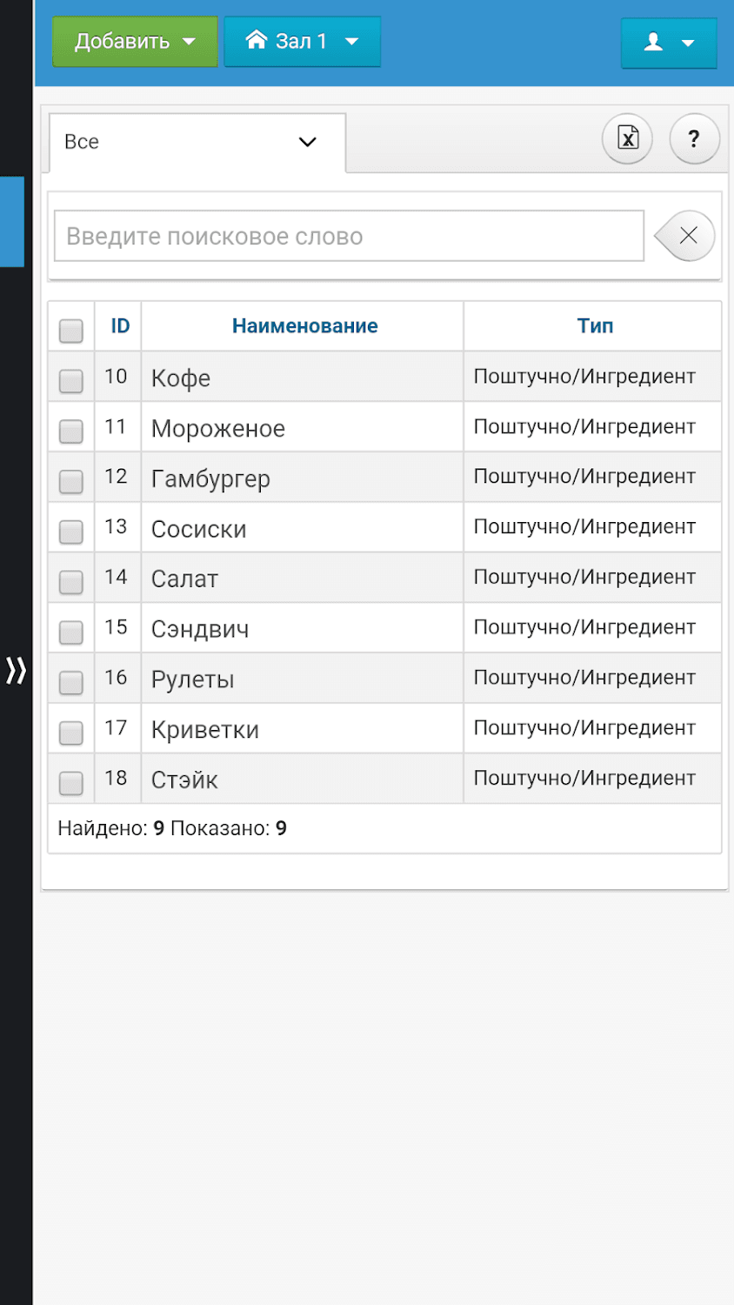Image resolution: width=734 pixels, height=1305 pixels.
Task: Click the search word input field
Action: (x=349, y=236)
